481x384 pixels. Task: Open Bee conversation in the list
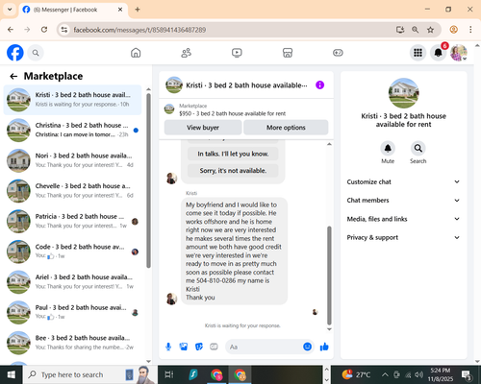tap(72, 343)
